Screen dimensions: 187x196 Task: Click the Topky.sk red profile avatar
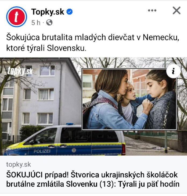(x=16, y=17)
